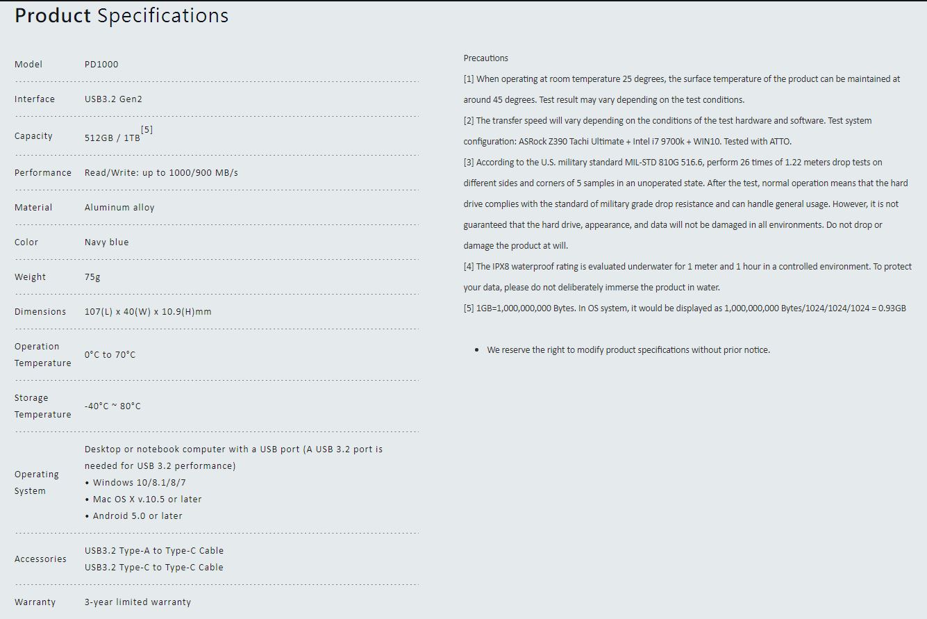927x619 pixels.
Task: Click footnote [5] superscript beside capacity
Action: [147, 130]
